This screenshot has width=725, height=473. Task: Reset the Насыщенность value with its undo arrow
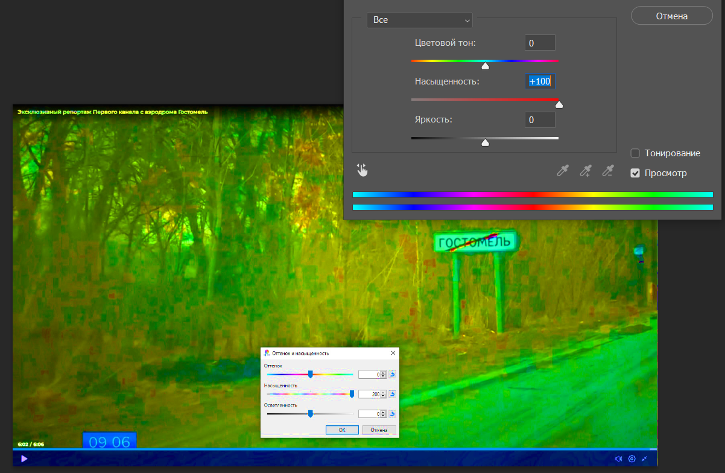392,394
